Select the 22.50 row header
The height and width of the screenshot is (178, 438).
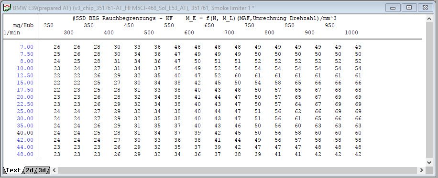click(25, 104)
